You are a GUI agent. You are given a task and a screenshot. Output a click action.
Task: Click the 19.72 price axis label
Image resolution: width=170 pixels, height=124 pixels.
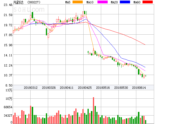click(x=8, y=25)
